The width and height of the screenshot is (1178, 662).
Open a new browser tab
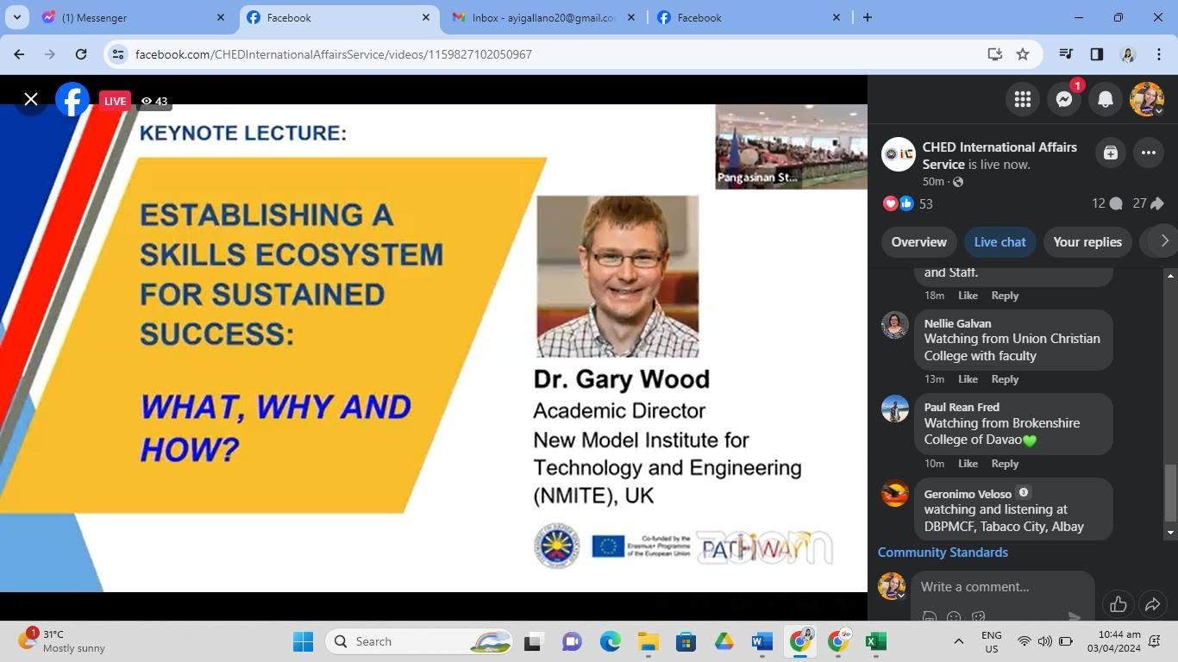pos(868,17)
